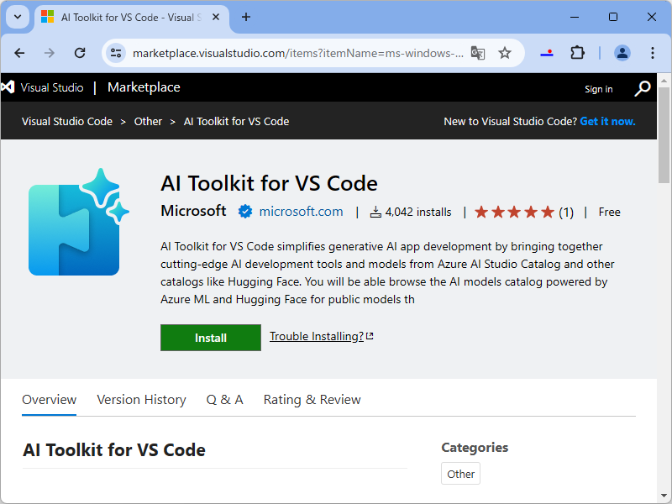Viewport: 672px width, 504px height.
Task: Click the Other category tag
Action: click(x=460, y=473)
